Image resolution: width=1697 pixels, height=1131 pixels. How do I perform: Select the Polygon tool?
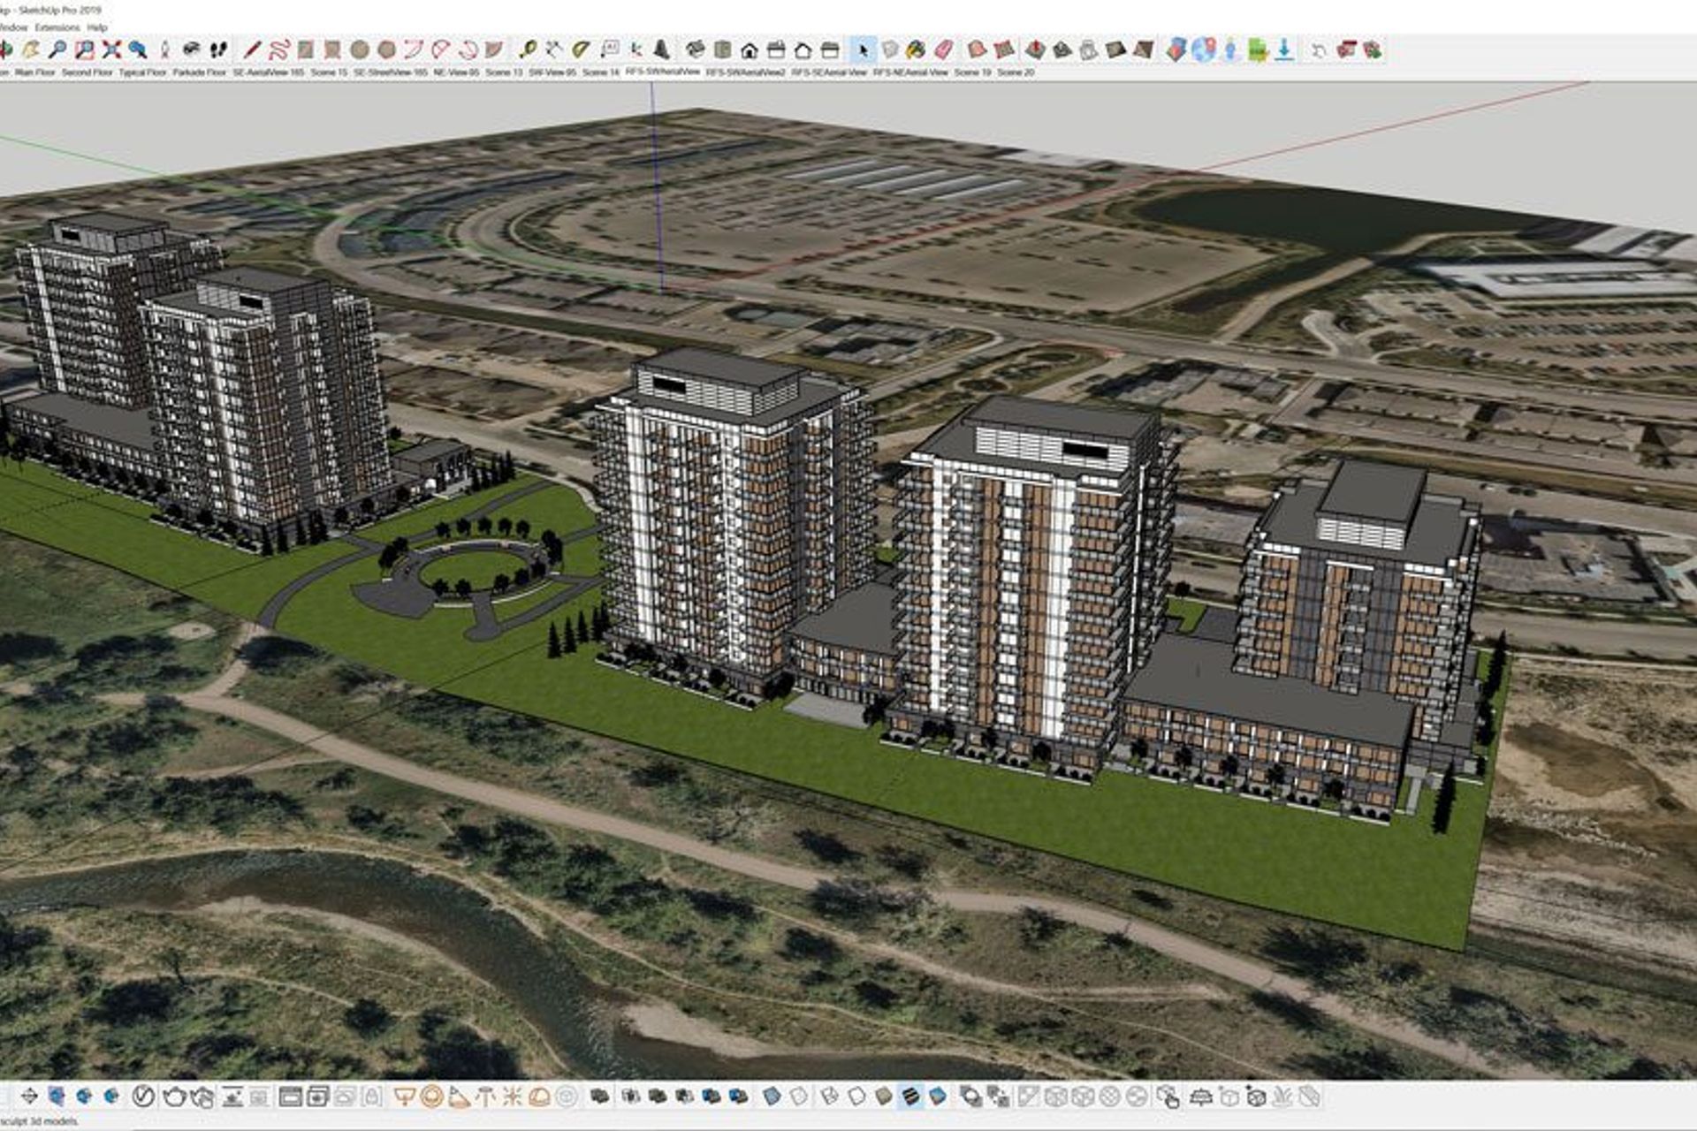point(385,49)
